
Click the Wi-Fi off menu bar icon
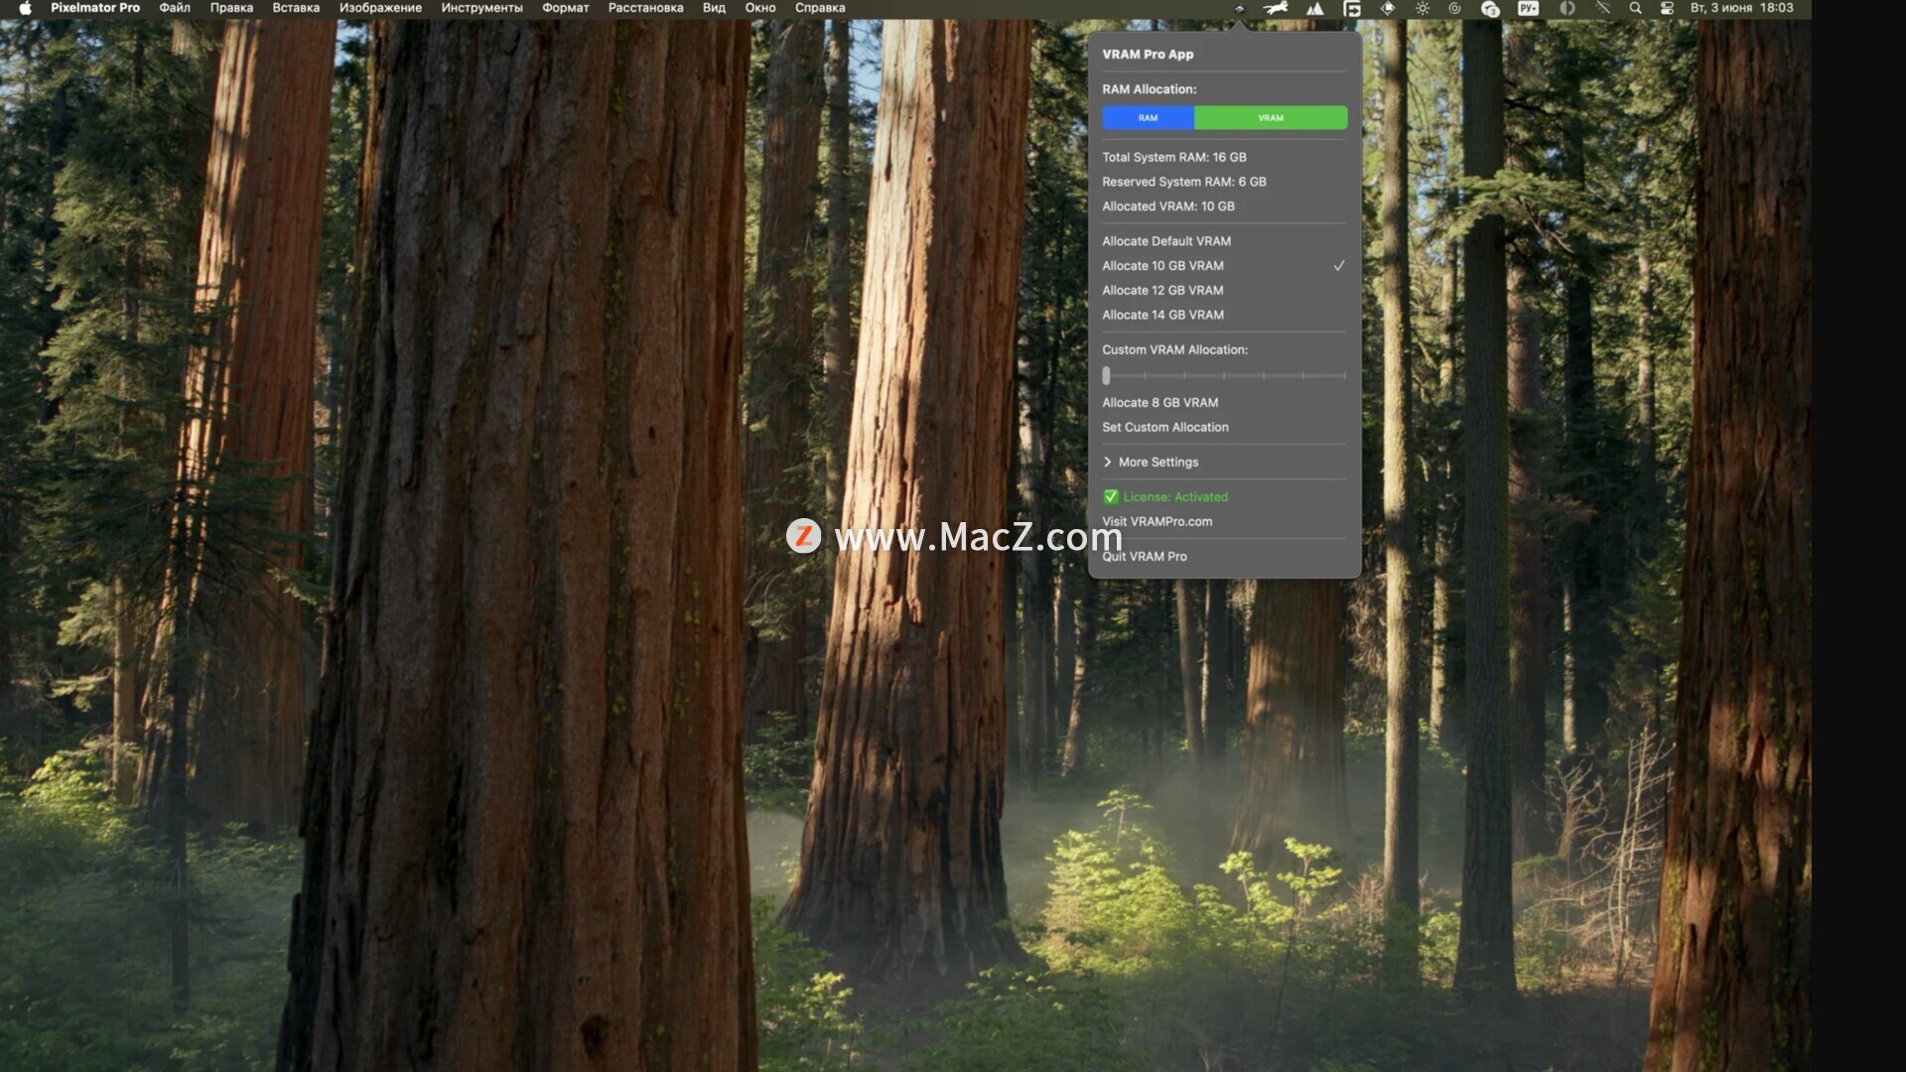(x=1602, y=8)
